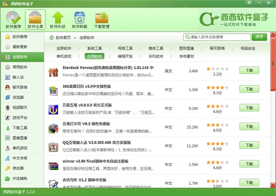Click 五笔打字员 parrot icon
This screenshot has width=276, height=196.
(54, 128)
